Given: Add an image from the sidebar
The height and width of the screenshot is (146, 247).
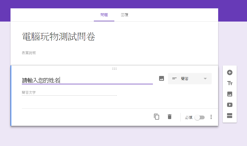Looking at the screenshot, I should tap(229, 94).
